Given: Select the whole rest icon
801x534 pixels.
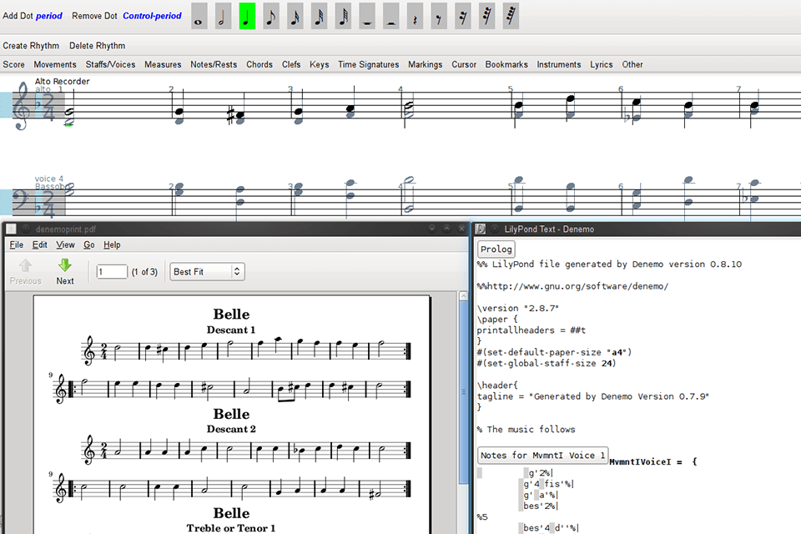Looking at the screenshot, I should tap(365, 16).
